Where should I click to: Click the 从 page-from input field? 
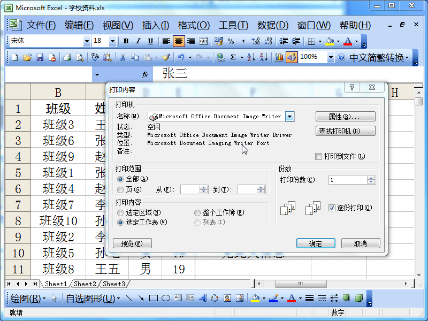point(190,189)
